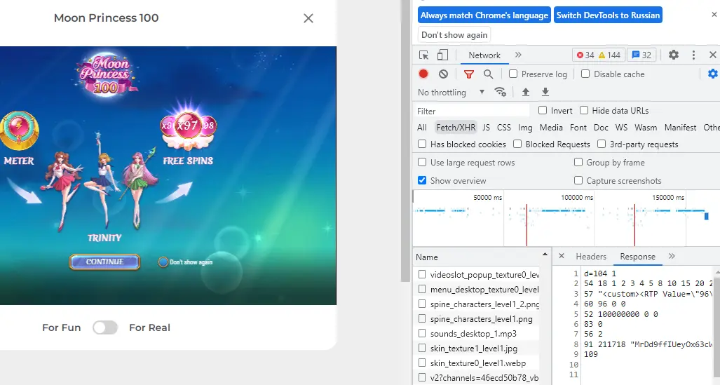Select the Manifest filter
This screenshot has width=720, height=385.
pos(680,128)
